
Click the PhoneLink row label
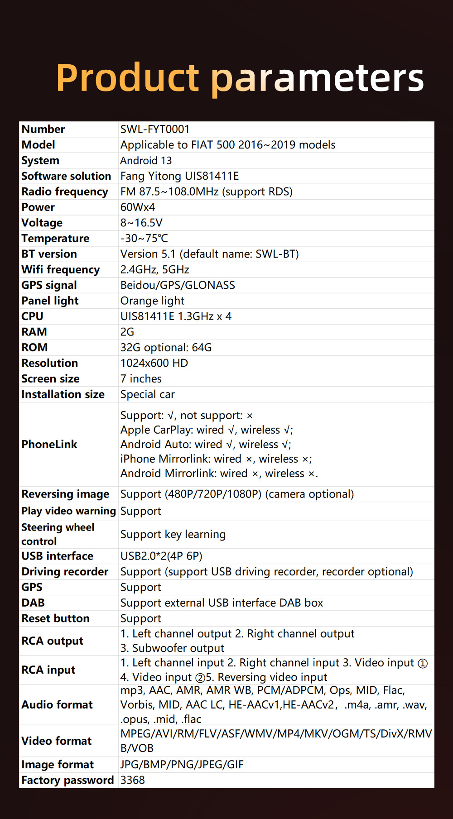click(49, 445)
